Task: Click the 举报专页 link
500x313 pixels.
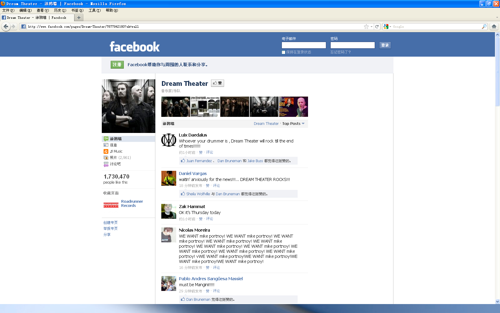Action: pos(110,229)
